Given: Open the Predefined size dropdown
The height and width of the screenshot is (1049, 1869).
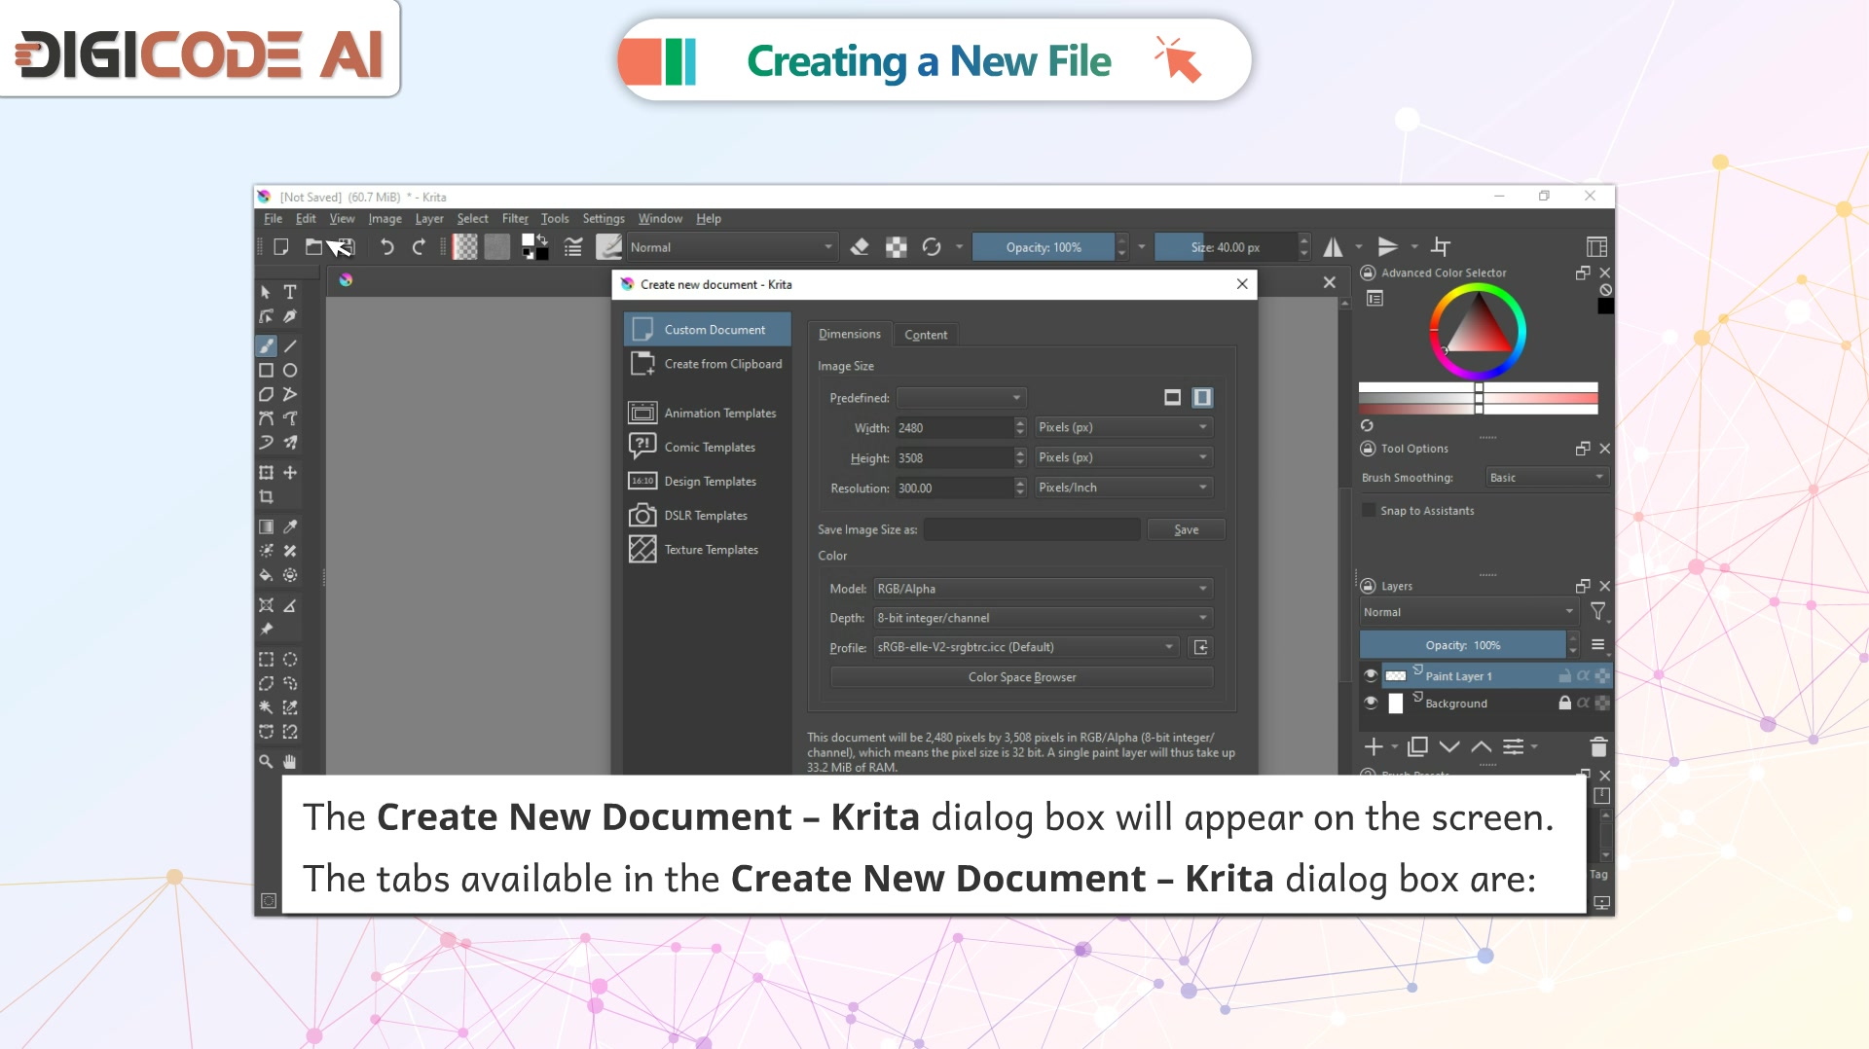Looking at the screenshot, I should 961,398.
